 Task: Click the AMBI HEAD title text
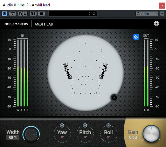[44, 24]
